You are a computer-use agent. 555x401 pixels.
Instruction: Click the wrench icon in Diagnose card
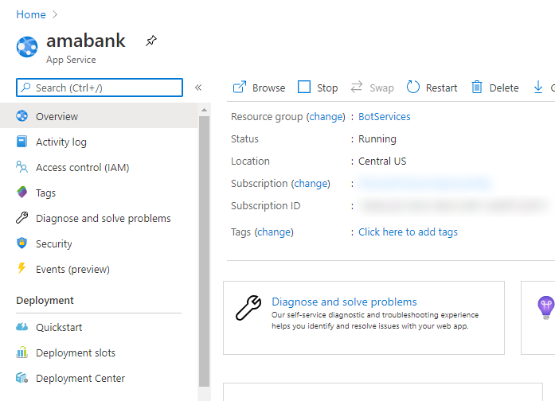[x=248, y=307]
